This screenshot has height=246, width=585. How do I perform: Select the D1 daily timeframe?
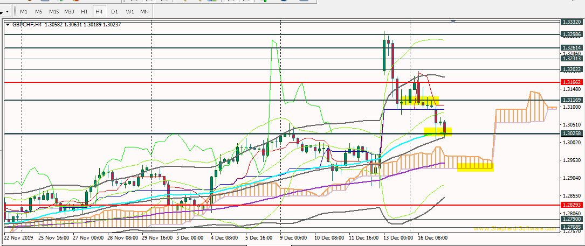[x=114, y=11]
